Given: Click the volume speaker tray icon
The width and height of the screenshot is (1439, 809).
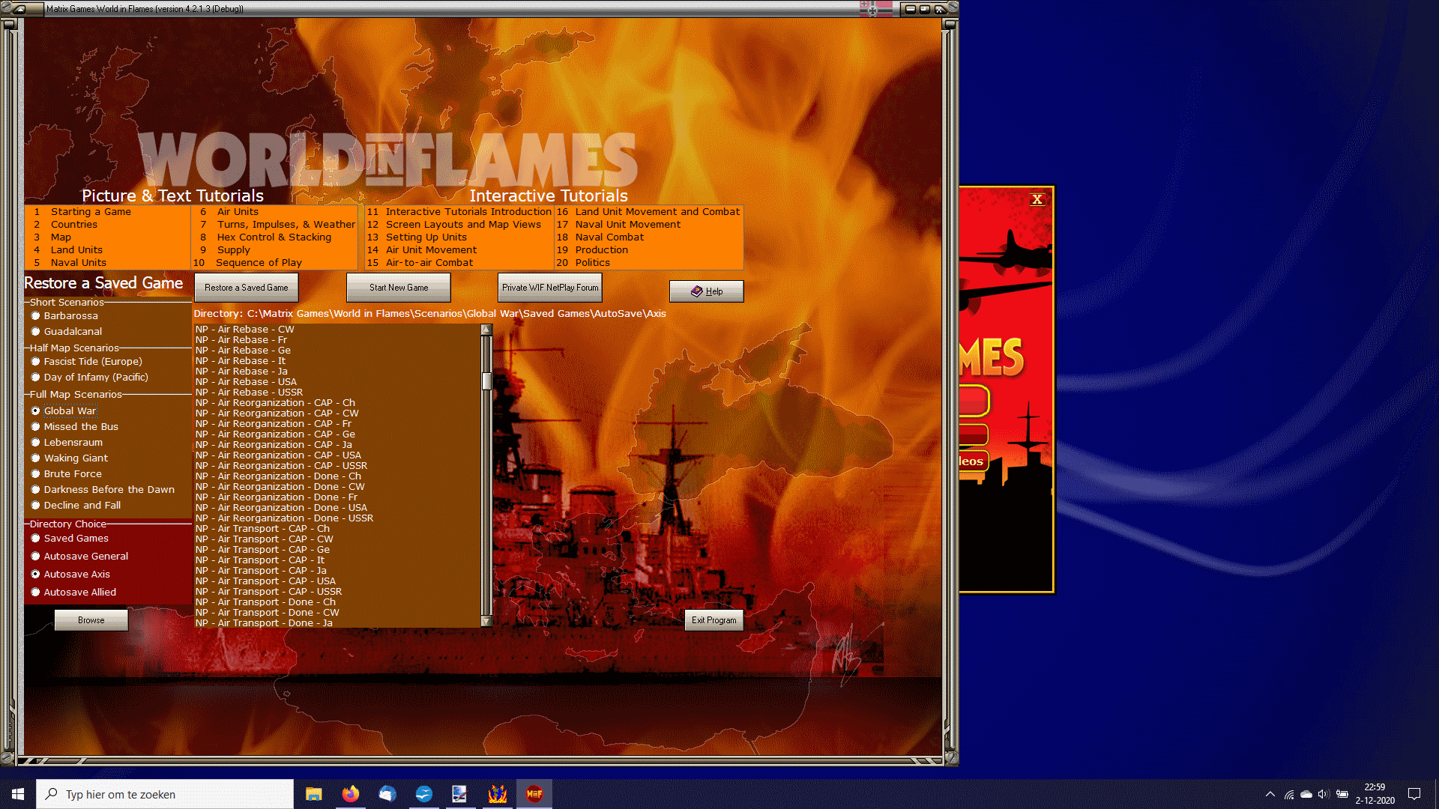Looking at the screenshot, I should 1323,794.
